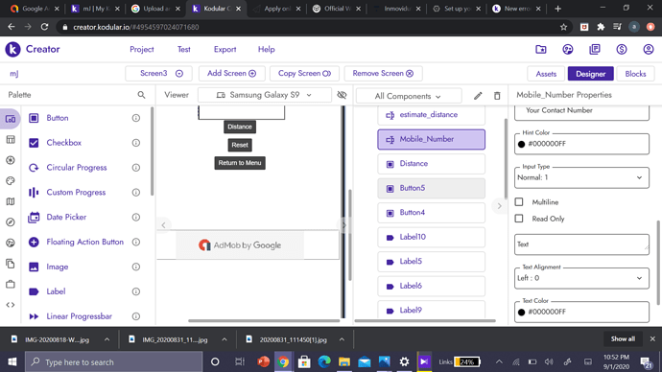Viewport: 662px width, 372px height.
Task: Show info for Floating Action Button
Action: tap(136, 243)
